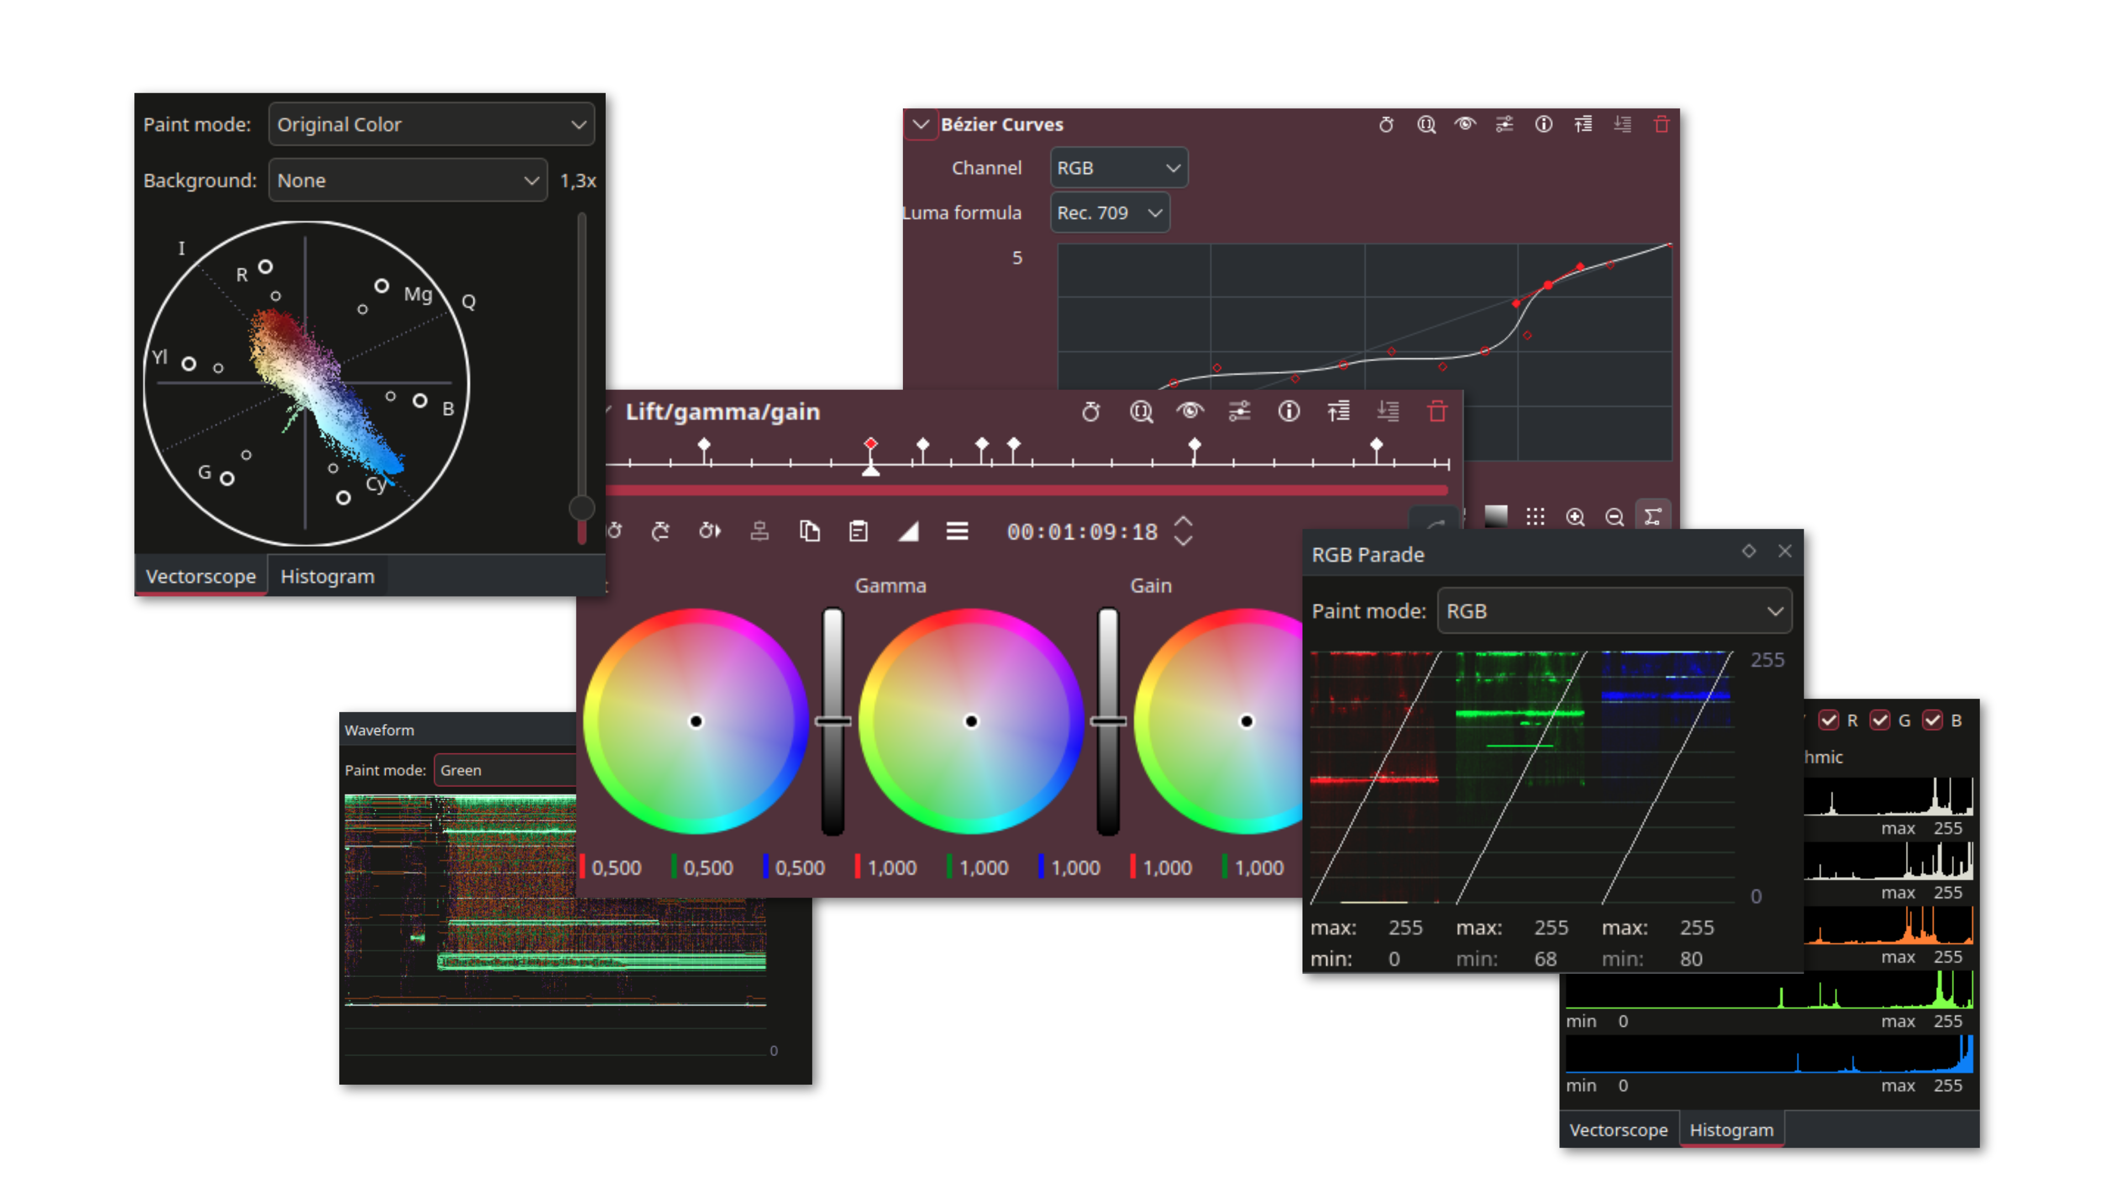Click the center keyframe alignment icon
Viewport: 2122px width, 1193px height.
click(x=759, y=532)
